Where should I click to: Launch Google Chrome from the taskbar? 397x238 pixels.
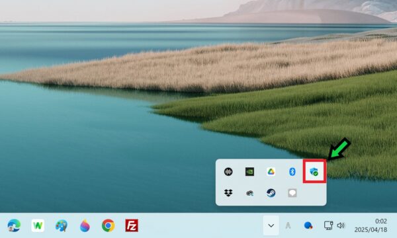point(108,225)
